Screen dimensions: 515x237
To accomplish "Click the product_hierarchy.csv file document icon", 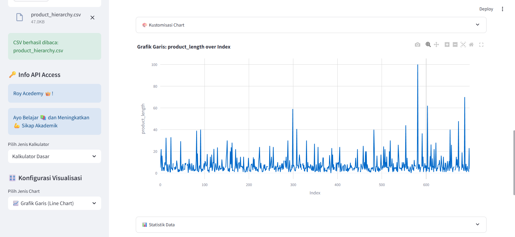I will tap(20, 17).
